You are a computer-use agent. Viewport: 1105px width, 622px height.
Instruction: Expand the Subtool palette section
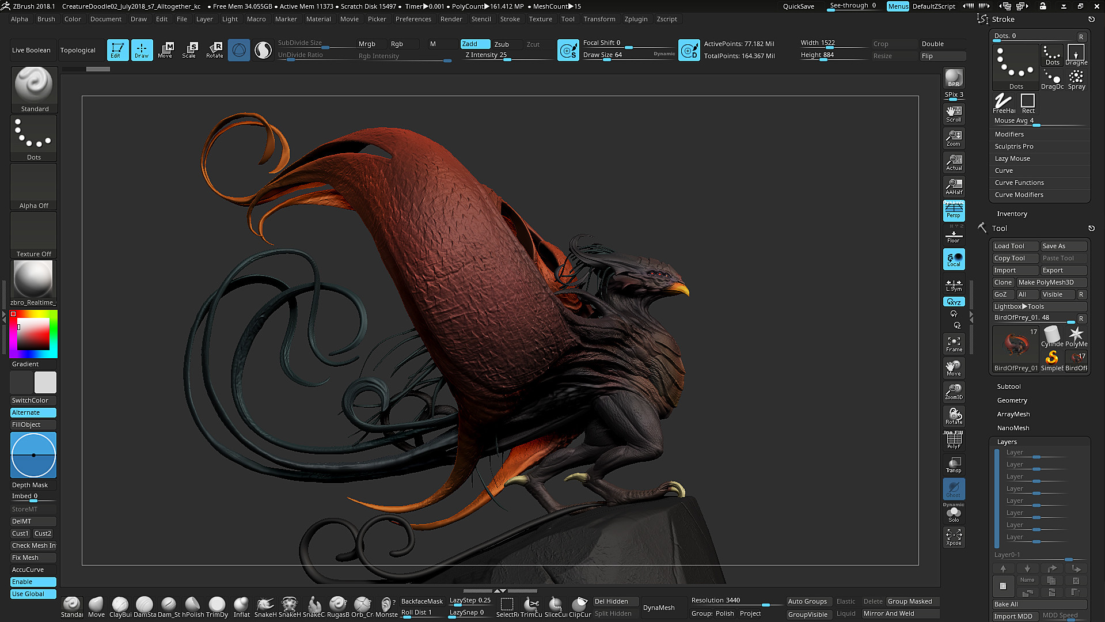(1008, 386)
